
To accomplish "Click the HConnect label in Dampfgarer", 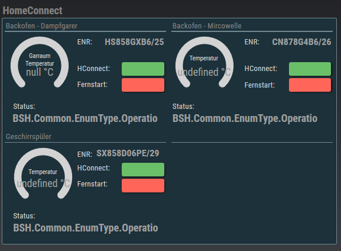I will pos(93,69).
